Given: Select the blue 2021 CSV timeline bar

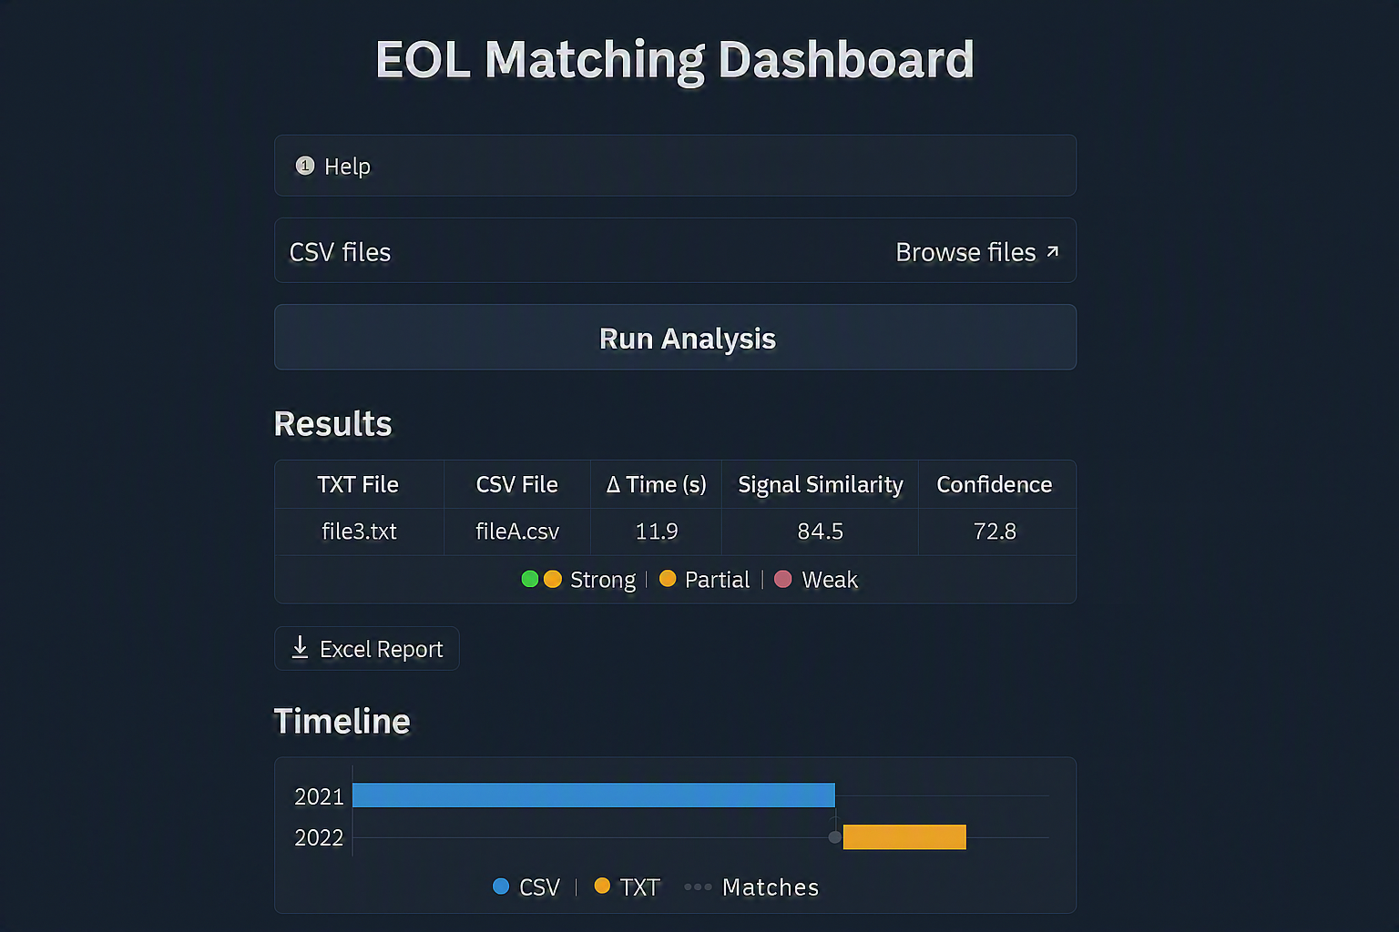Looking at the screenshot, I should [594, 795].
